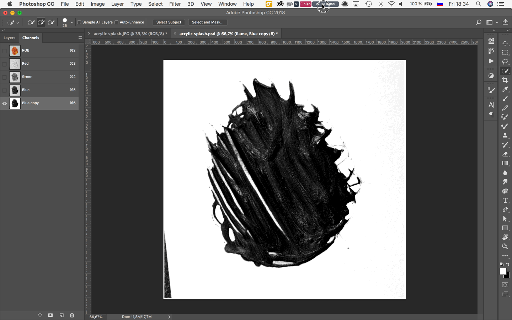Viewport: 512px width, 320px height.
Task: Select the Color Replacement brush tool
Action: 505,117
